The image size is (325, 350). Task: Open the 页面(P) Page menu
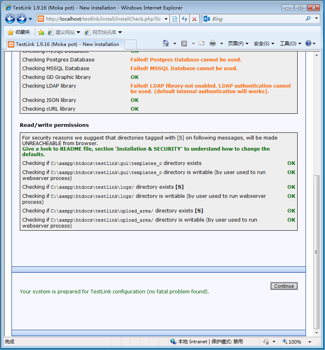tap(238, 44)
